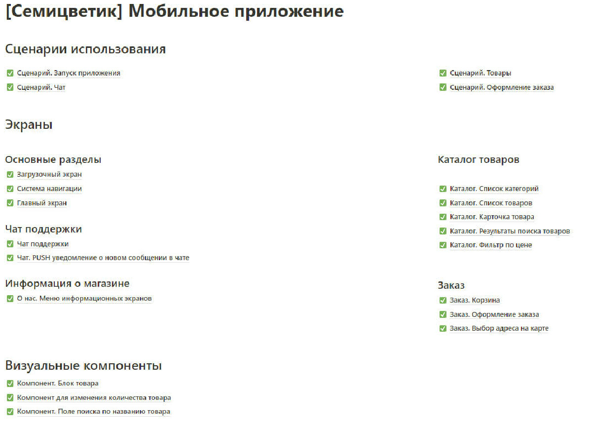This screenshot has width=592, height=424.
Task: Click the 'Информация о магазине' subheading
Action: [67, 284]
